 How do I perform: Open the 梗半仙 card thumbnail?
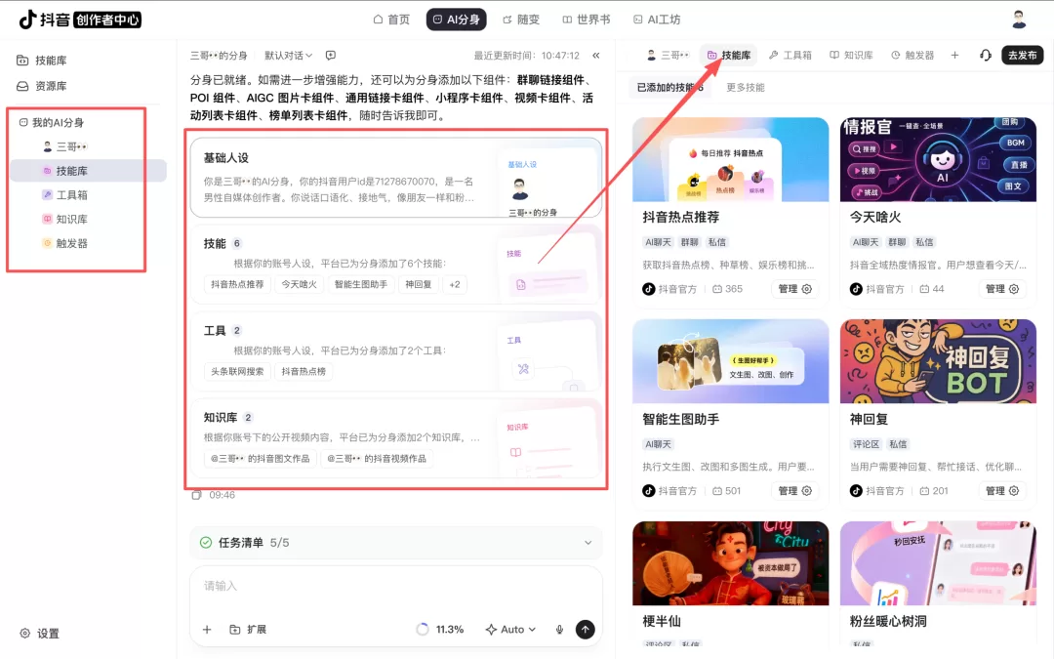(x=731, y=563)
